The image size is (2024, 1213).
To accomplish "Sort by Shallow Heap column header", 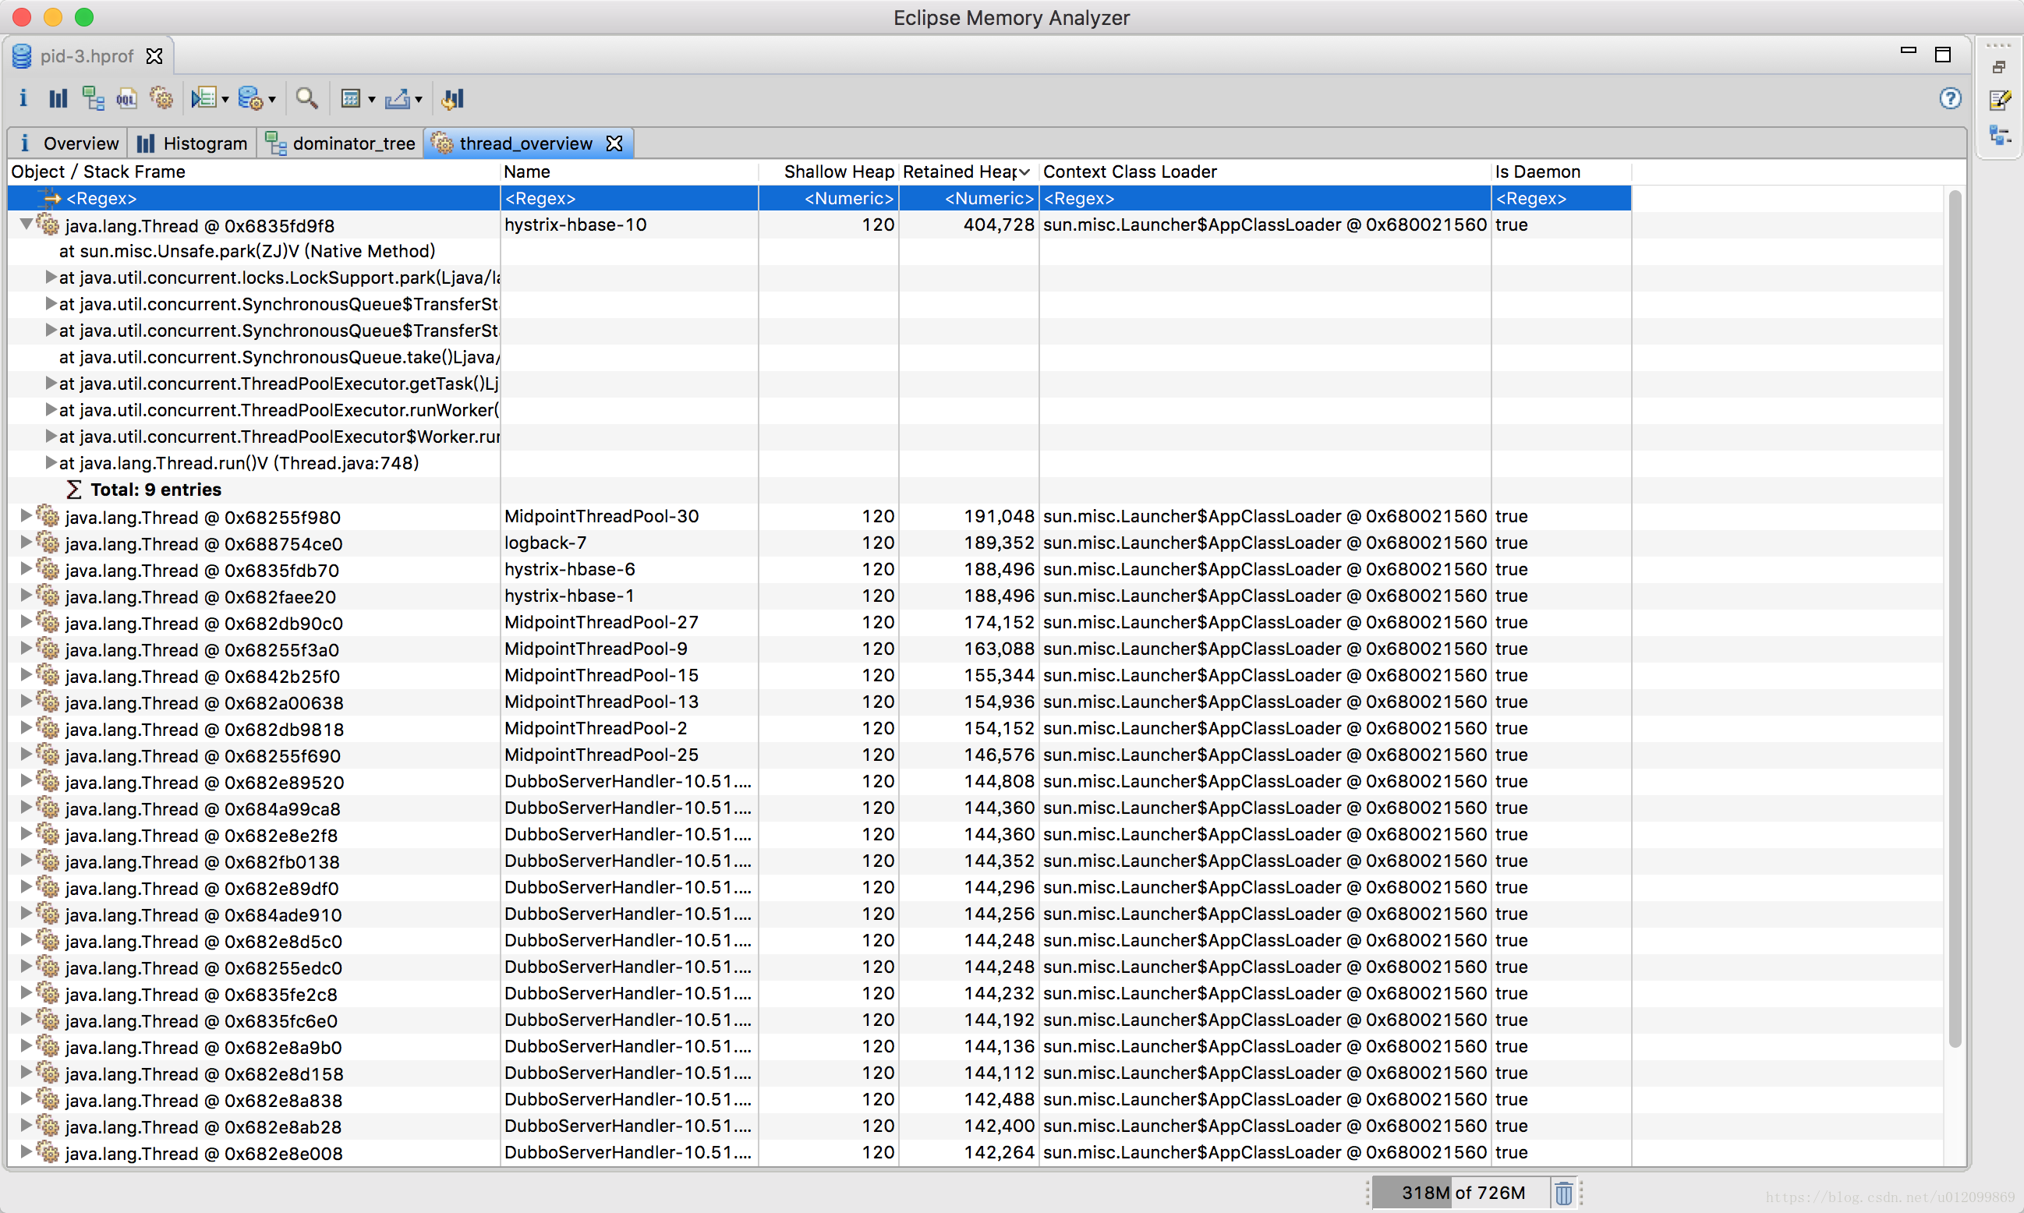I will coord(829,172).
